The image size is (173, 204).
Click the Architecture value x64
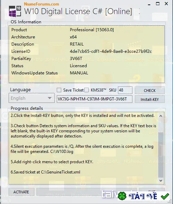coord(73,37)
